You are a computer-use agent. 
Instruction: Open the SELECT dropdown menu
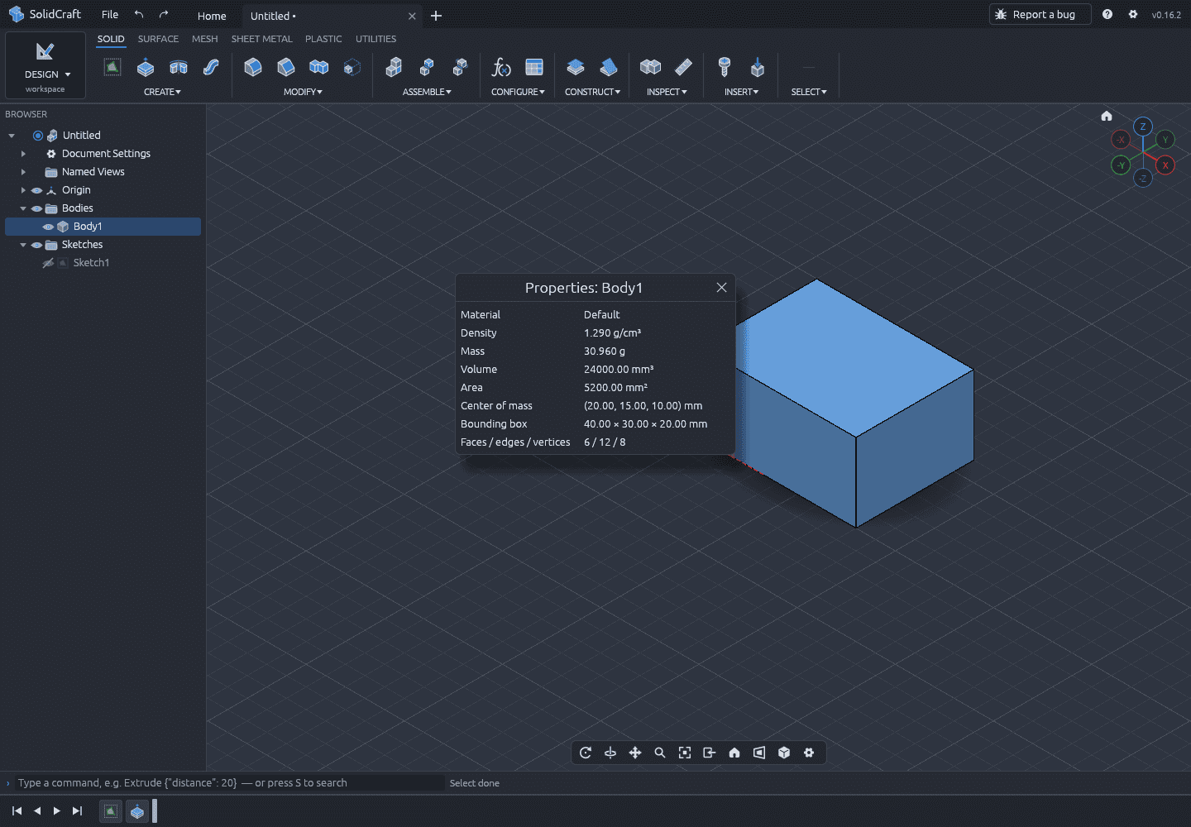click(809, 92)
